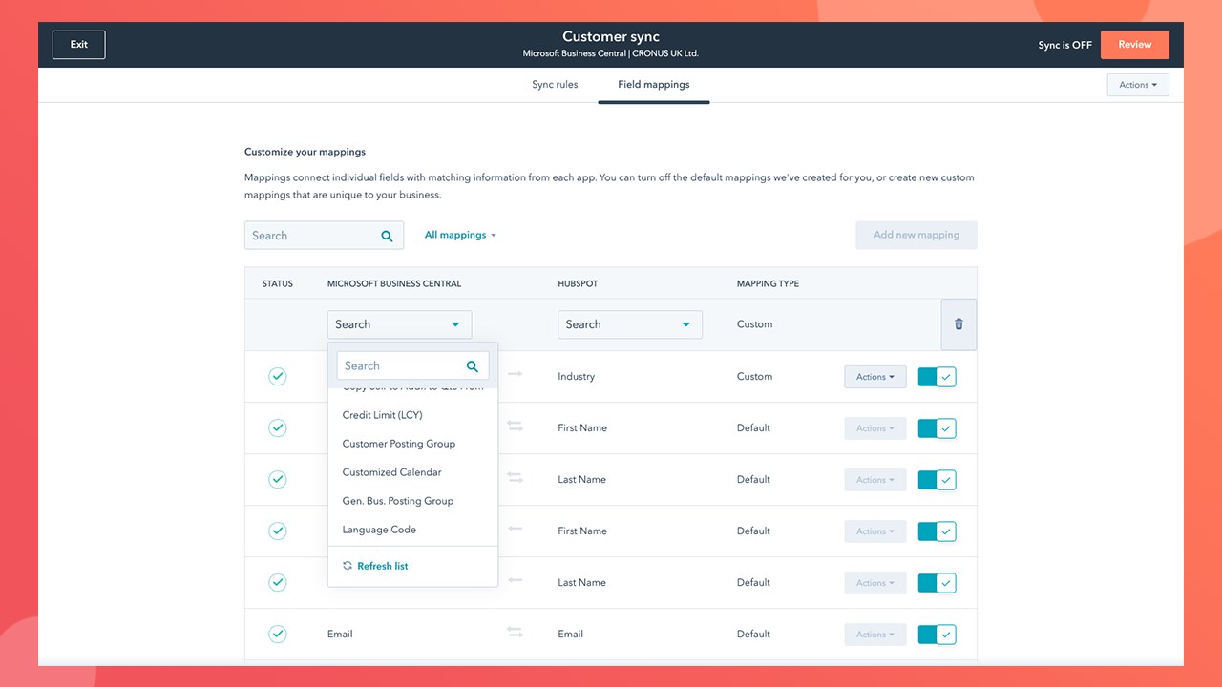Screen dimensions: 1222x687
Task: Toggle the two-way Last Name mapping switch
Action: (x=937, y=480)
